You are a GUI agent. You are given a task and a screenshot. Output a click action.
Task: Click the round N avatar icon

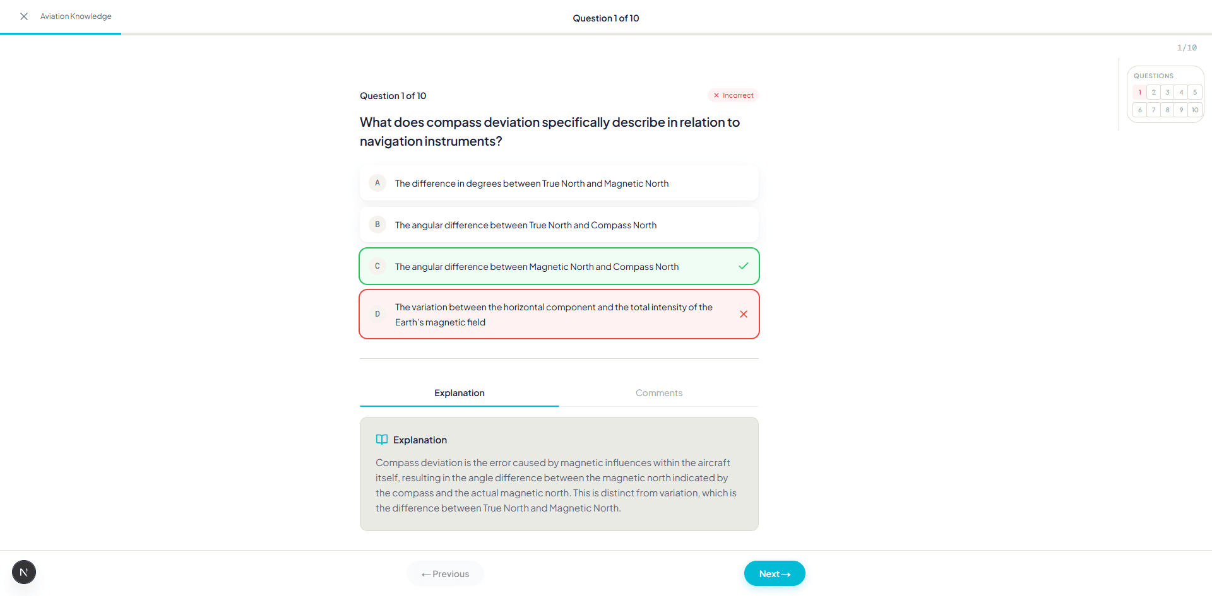(24, 572)
